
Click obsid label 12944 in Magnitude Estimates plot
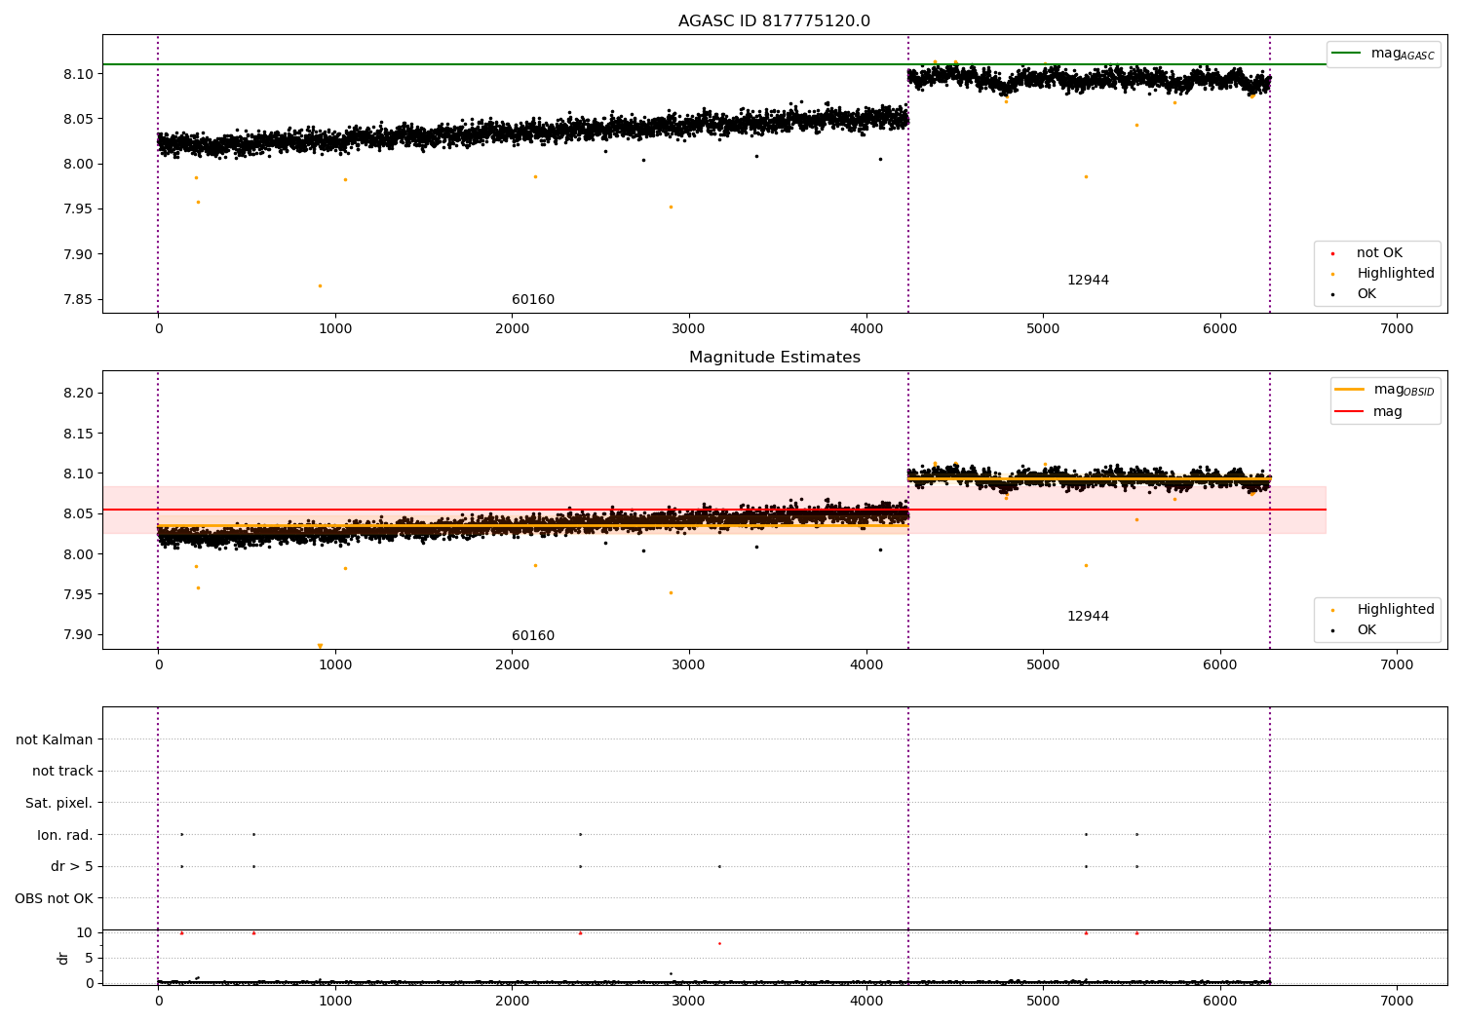1088,617
